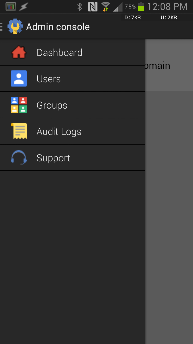Image resolution: width=193 pixels, height=344 pixels.
Task: Tap the Wi-Fi signal status icon
Action: point(106,7)
